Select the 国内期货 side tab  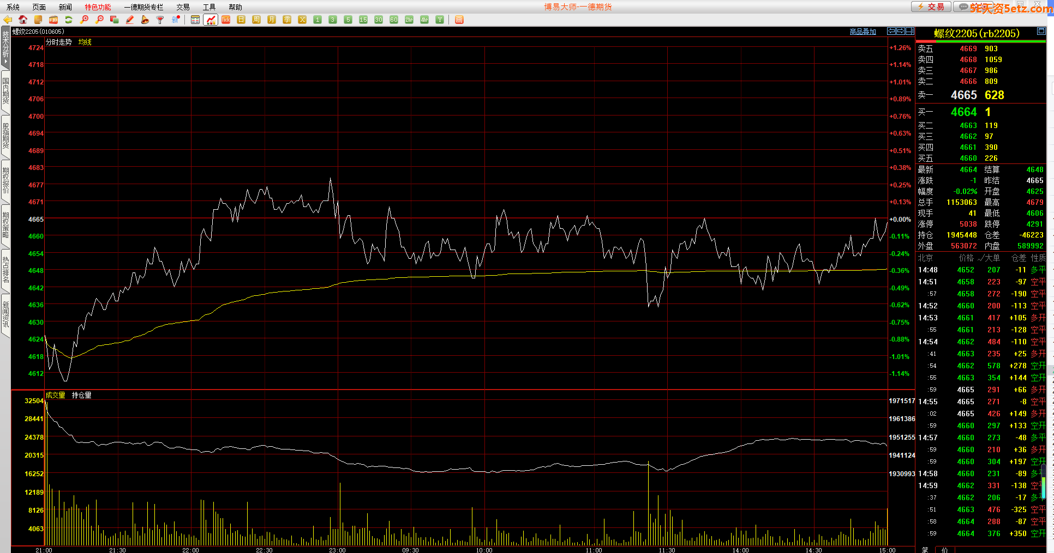coord(5,91)
